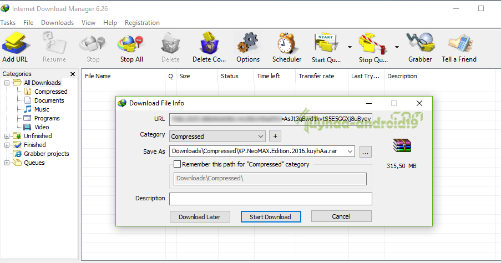
Task: Click the Downloads\Compressed\ path field
Action: tap(270, 179)
